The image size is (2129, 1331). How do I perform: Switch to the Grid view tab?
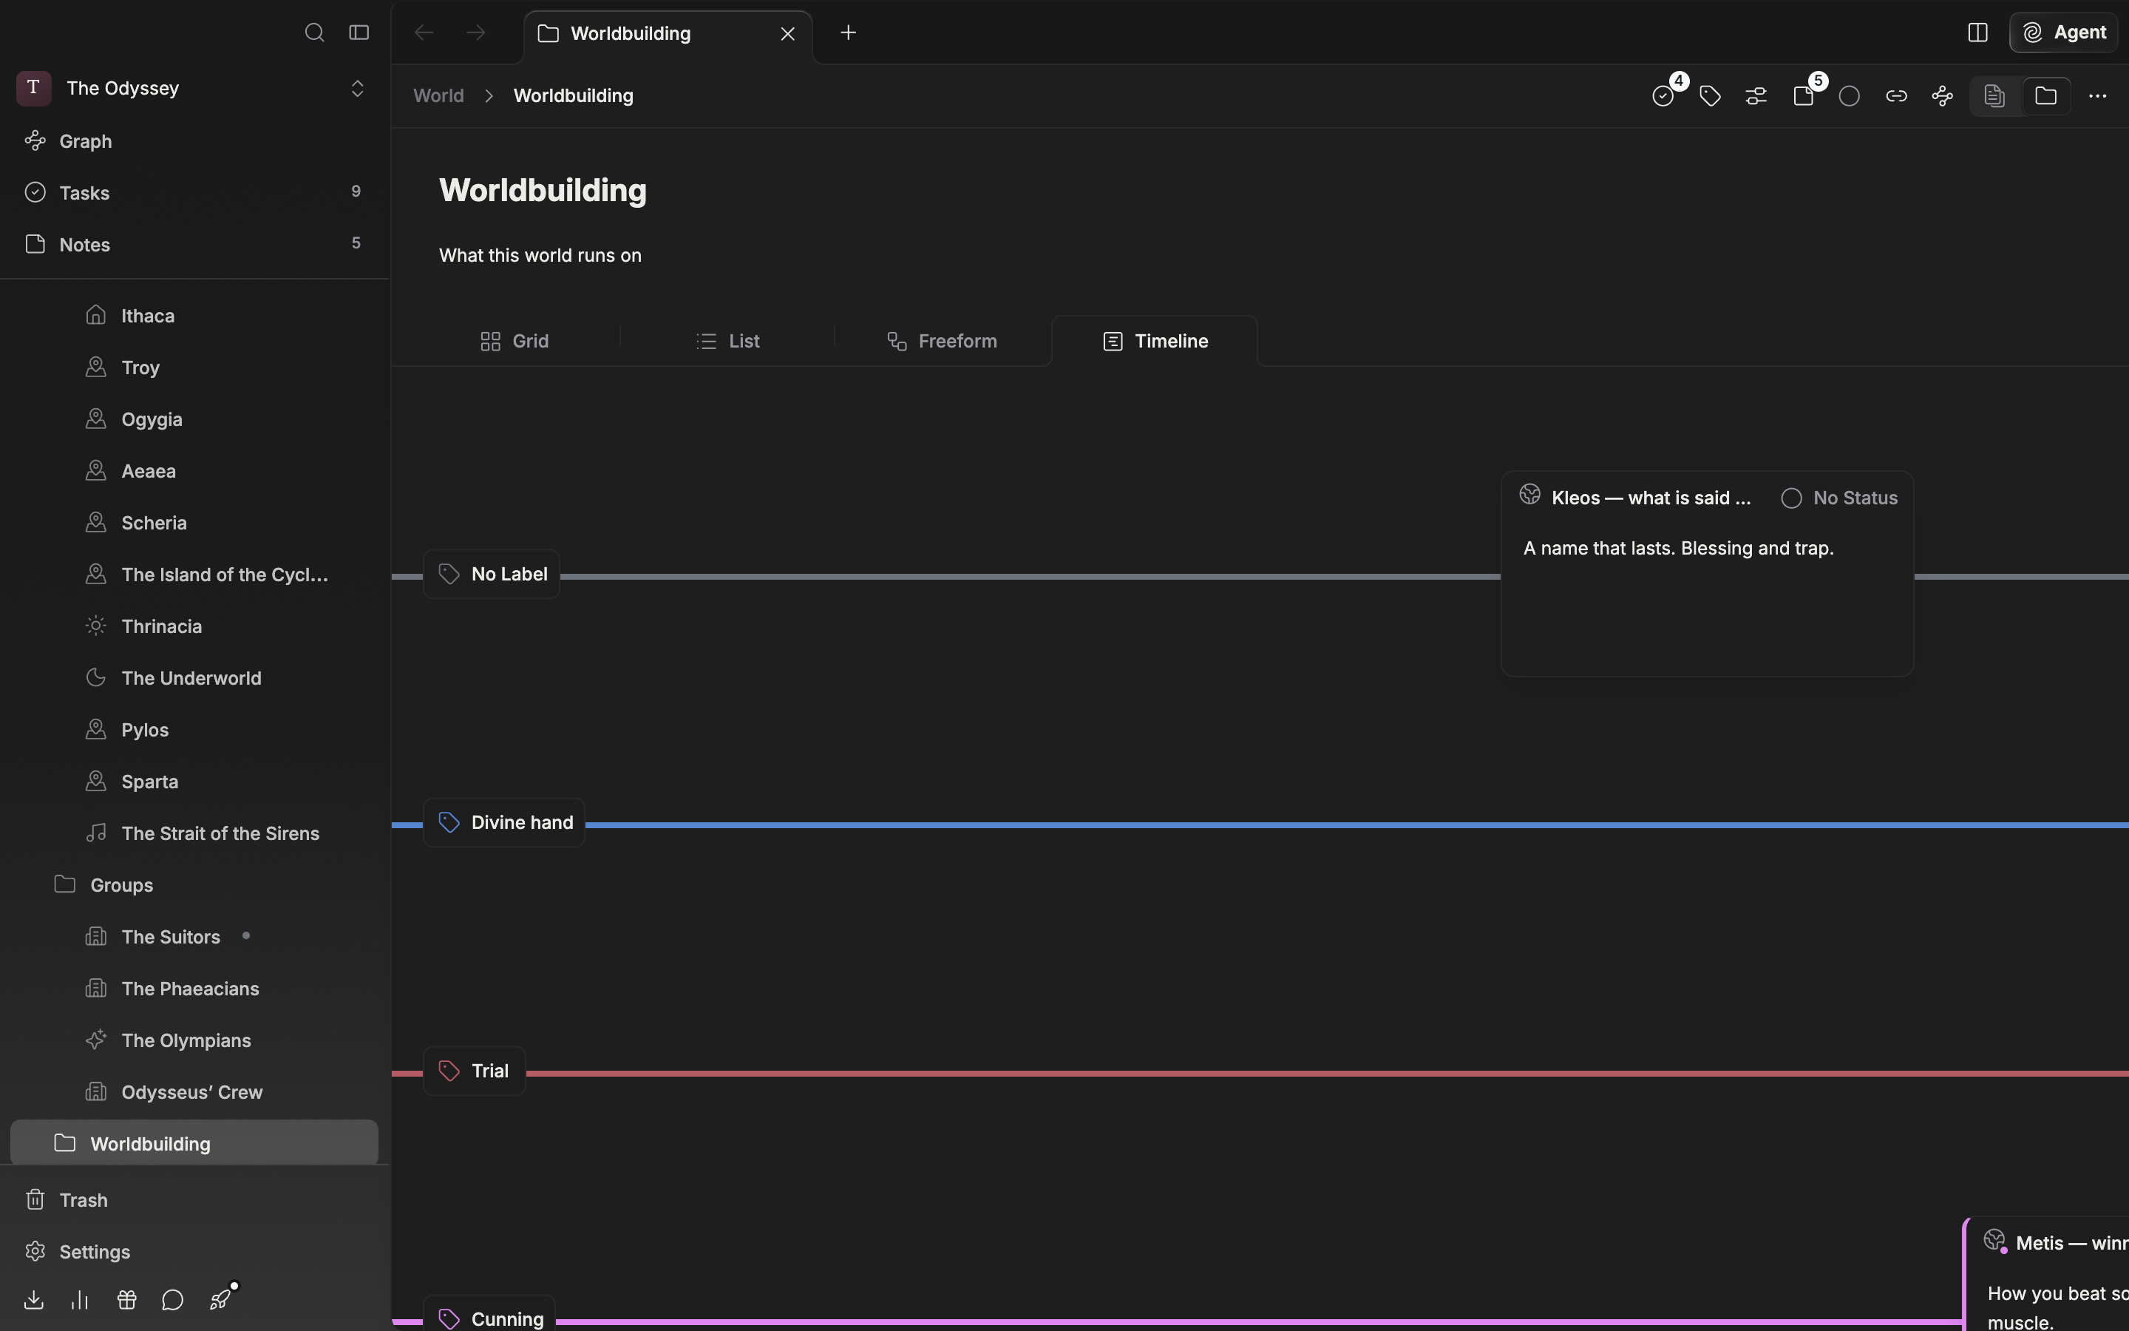(515, 341)
